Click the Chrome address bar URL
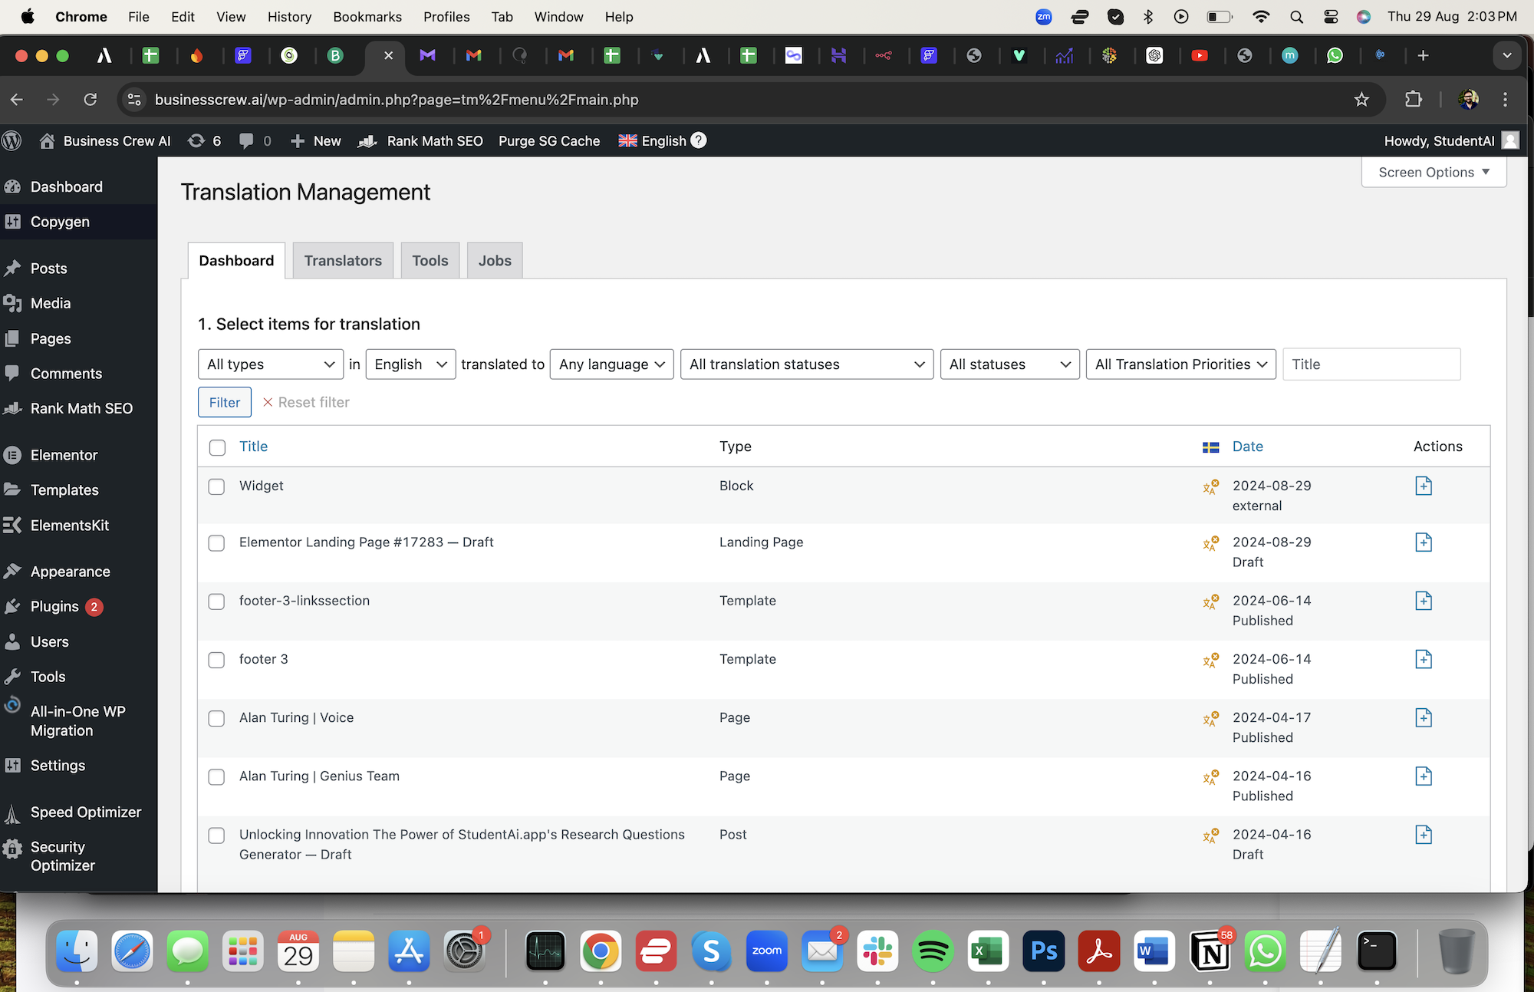The width and height of the screenshot is (1534, 992). coord(397,100)
